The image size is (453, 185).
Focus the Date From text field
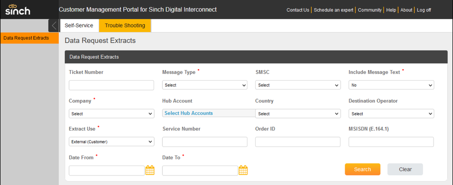click(107, 171)
